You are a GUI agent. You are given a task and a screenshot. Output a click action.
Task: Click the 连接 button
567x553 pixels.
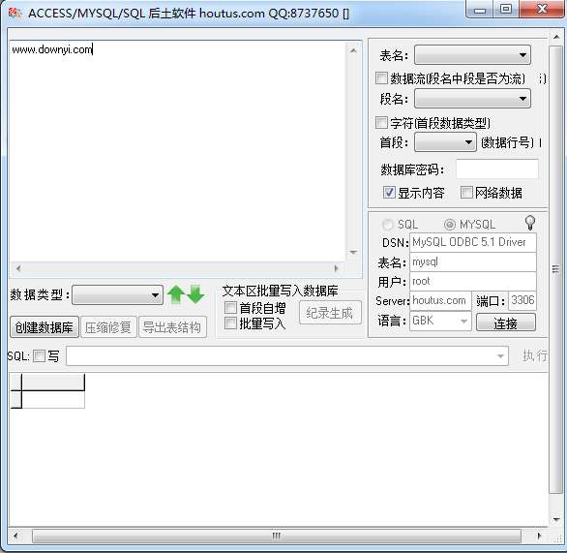click(505, 323)
